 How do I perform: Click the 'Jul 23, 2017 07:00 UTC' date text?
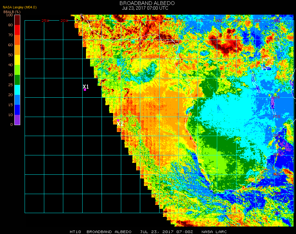(x=145, y=8)
